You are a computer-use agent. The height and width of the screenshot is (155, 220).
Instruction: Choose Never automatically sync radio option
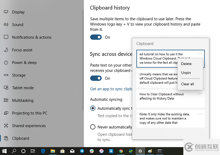[x=93, y=127]
